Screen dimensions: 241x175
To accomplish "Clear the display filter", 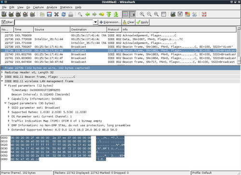I will (129, 22).
